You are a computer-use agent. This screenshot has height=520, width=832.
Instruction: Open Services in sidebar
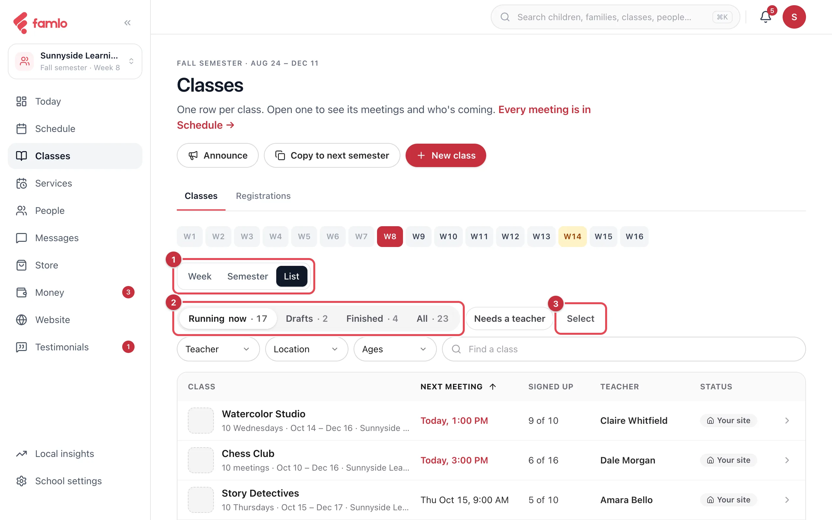tap(75, 183)
